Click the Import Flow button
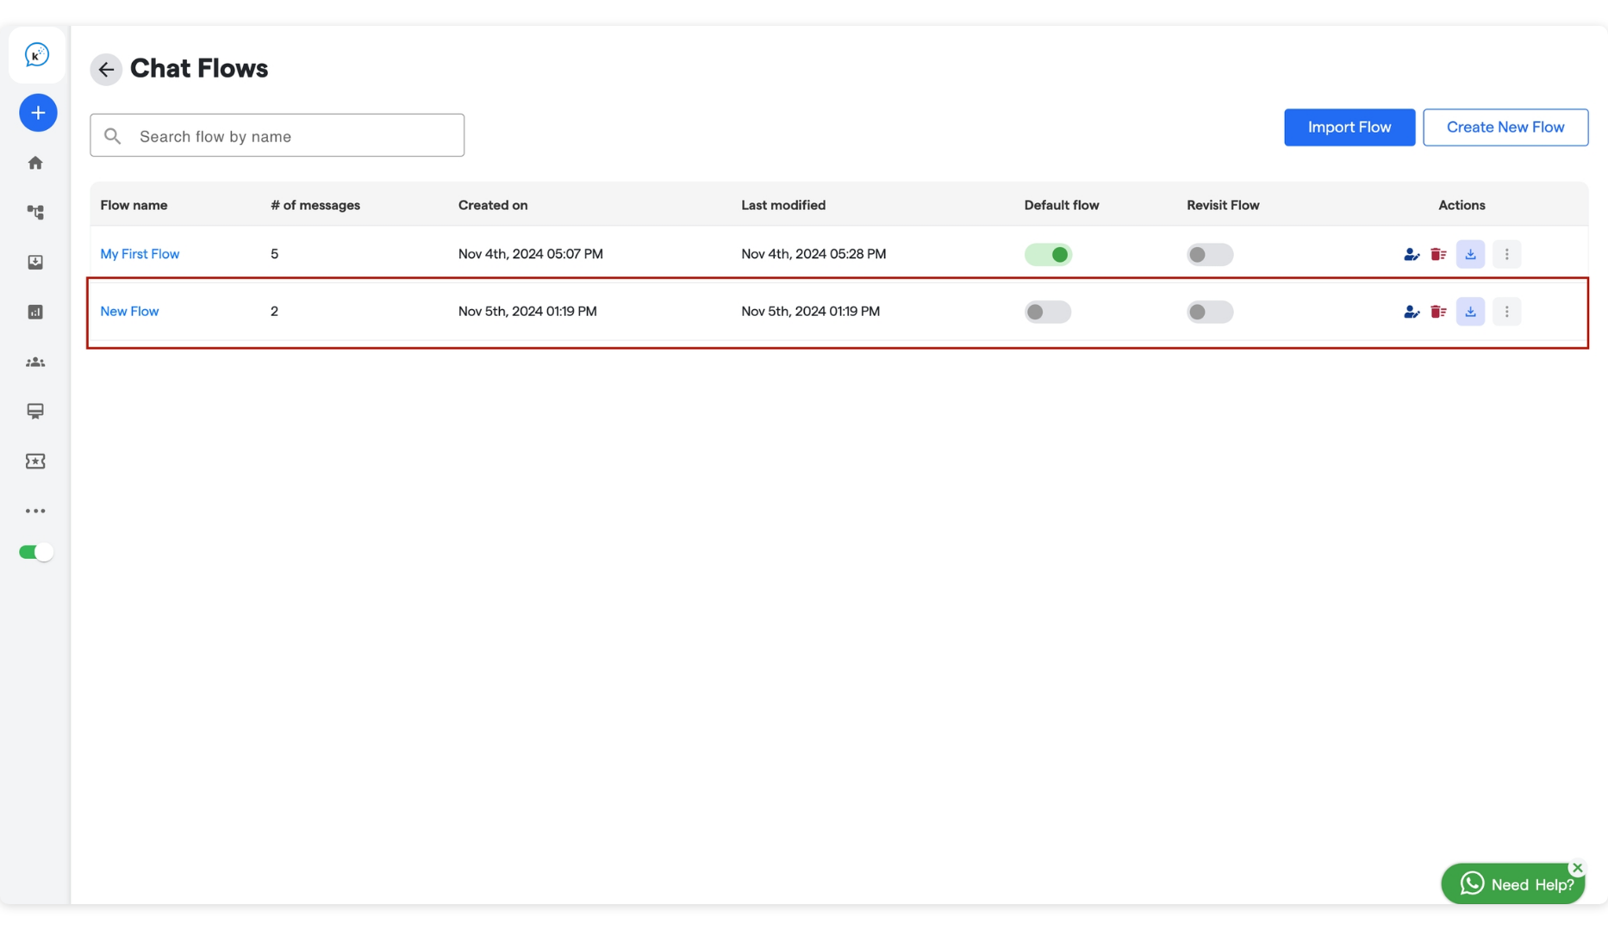1608x930 pixels. click(1349, 127)
